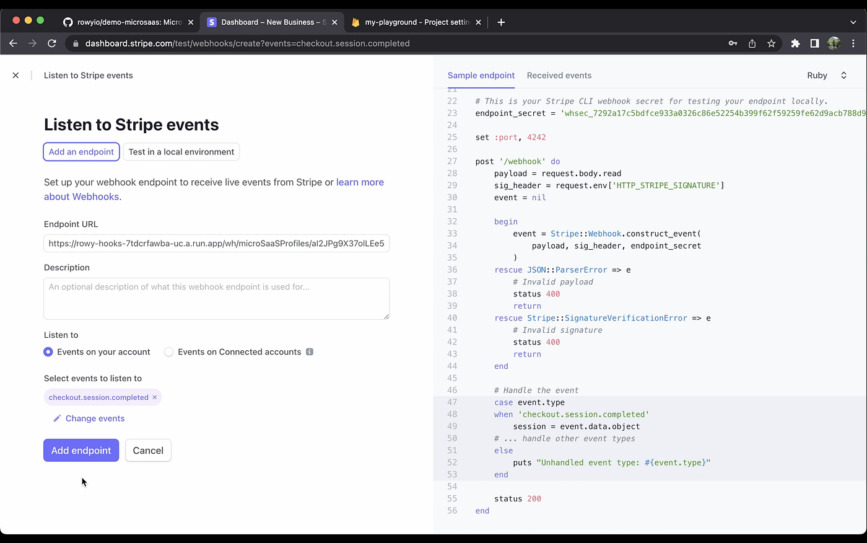Expand the tab search chevron
867x543 pixels.
[x=853, y=22]
